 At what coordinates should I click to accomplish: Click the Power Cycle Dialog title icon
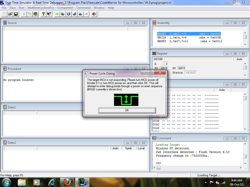pos(86,73)
